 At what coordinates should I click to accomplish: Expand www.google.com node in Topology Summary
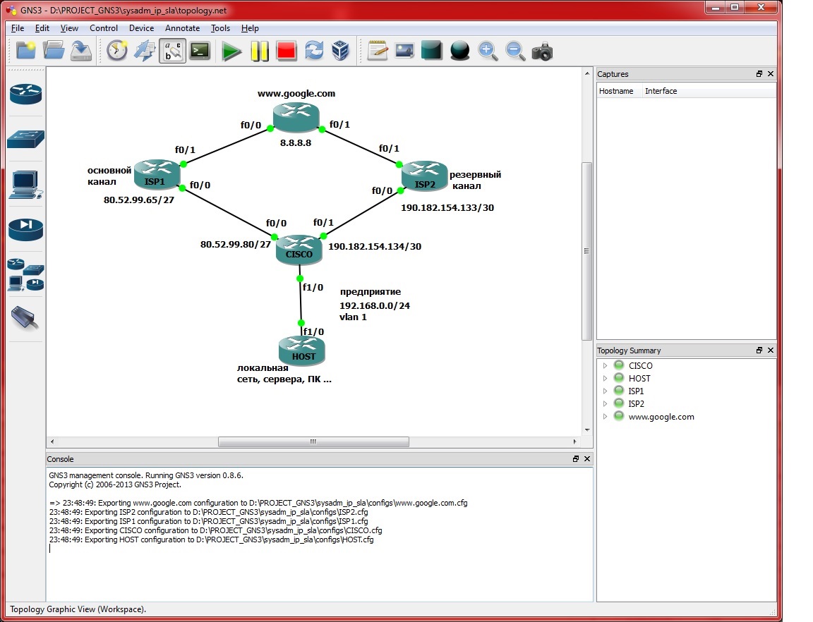coord(605,417)
